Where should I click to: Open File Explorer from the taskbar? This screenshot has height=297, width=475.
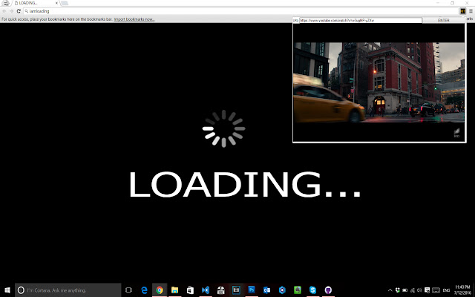175,290
